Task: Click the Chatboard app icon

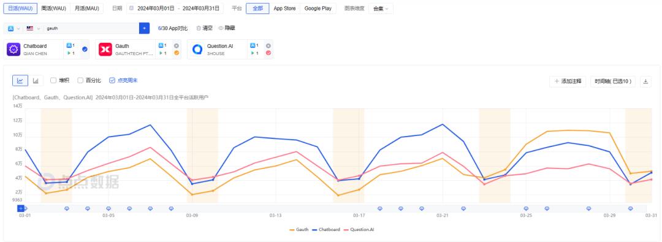Action: pyautogui.click(x=13, y=50)
